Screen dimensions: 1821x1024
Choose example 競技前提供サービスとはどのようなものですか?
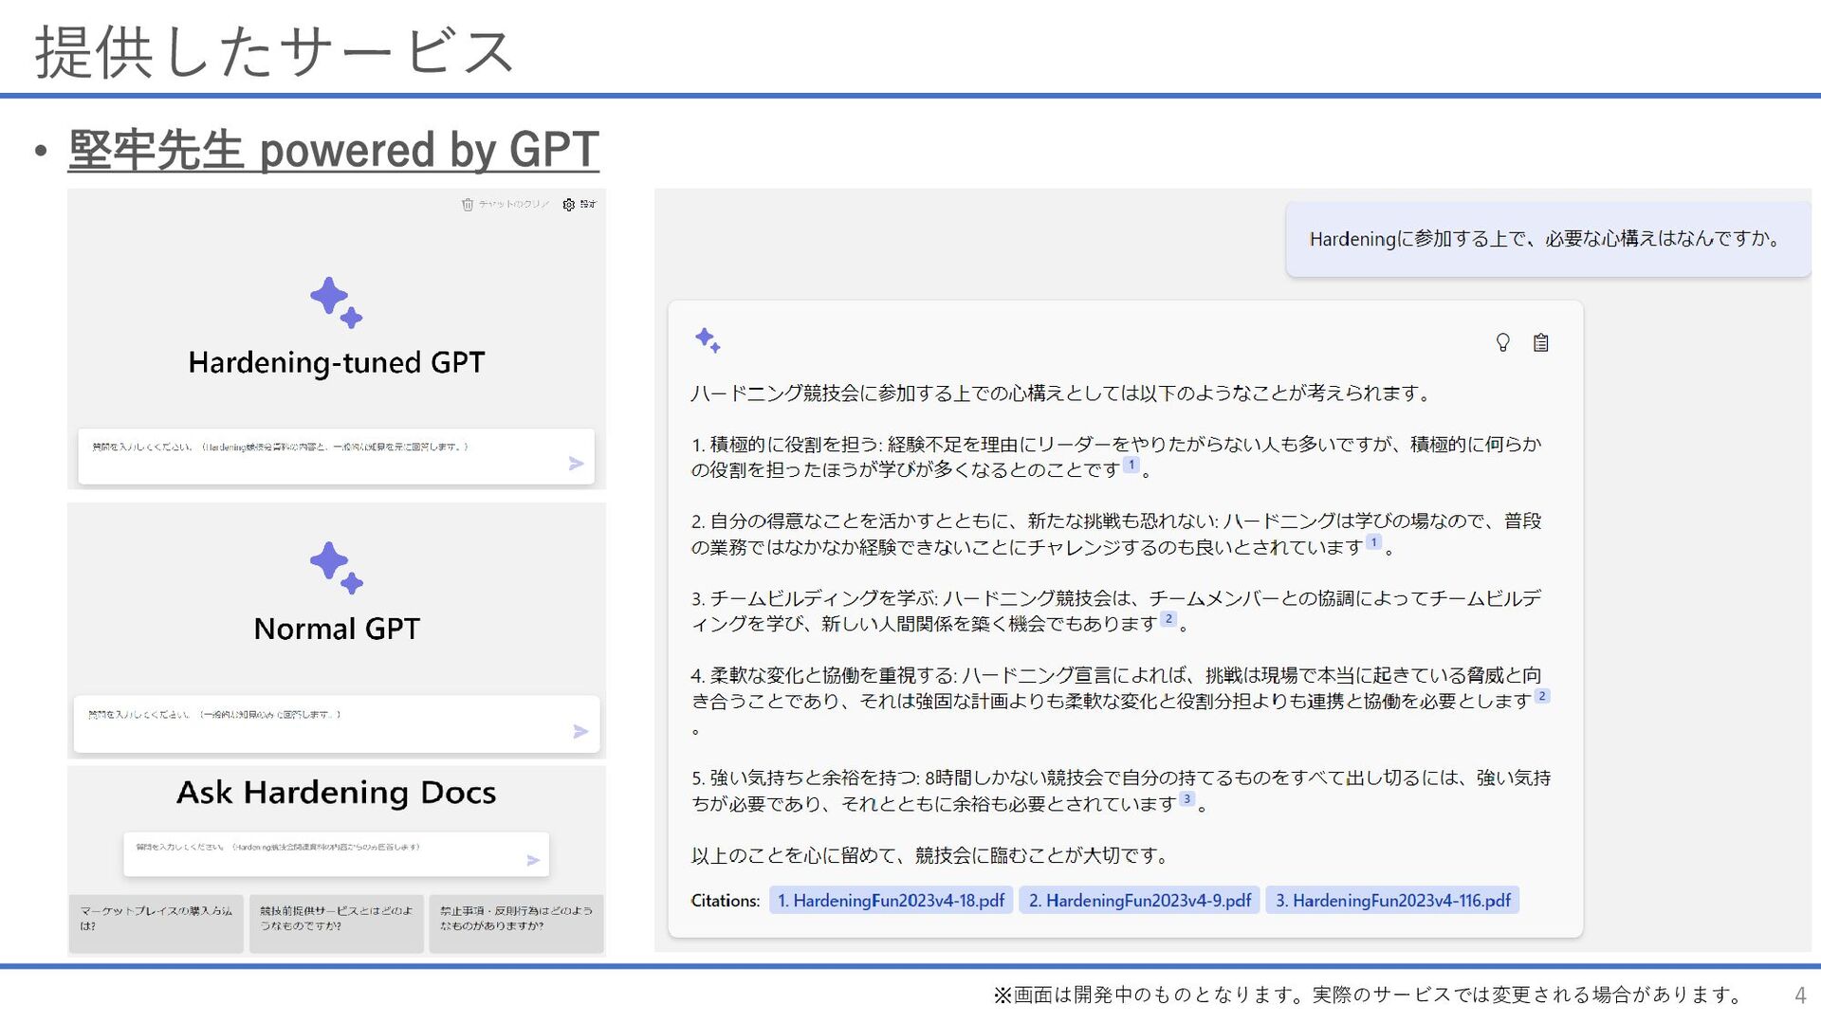[x=337, y=923]
